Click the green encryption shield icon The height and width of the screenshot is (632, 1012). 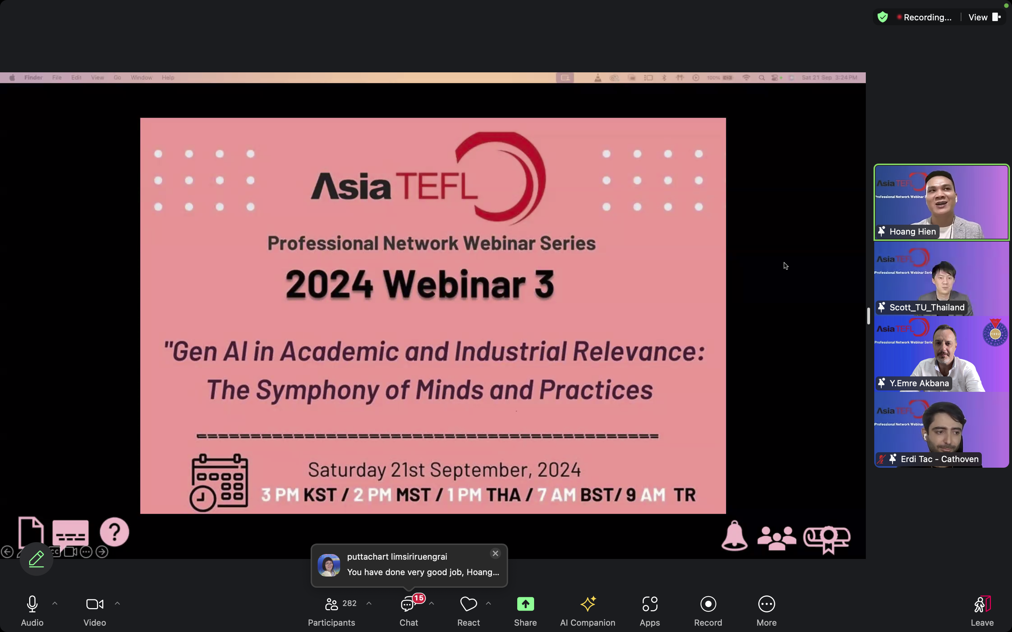coord(882,17)
